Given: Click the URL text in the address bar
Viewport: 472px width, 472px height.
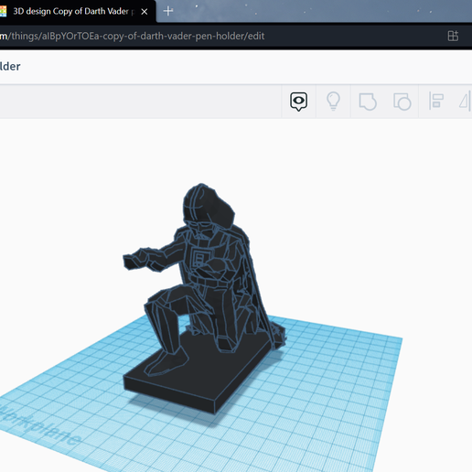Looking at the screenshot, I should tap(132, 36).
